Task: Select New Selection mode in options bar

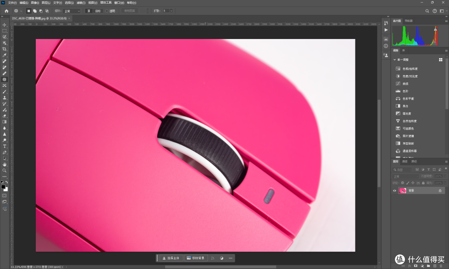Action: click(29, 11)
